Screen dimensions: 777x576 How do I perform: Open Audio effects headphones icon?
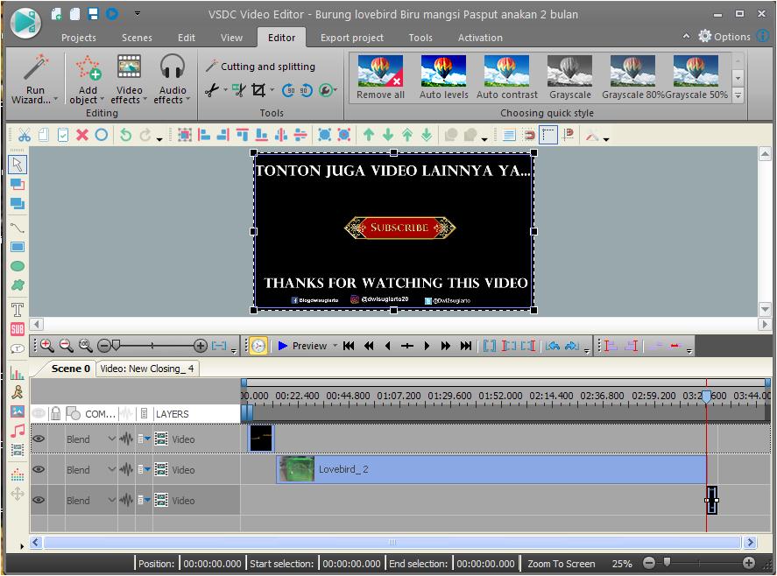coord(173,67)
